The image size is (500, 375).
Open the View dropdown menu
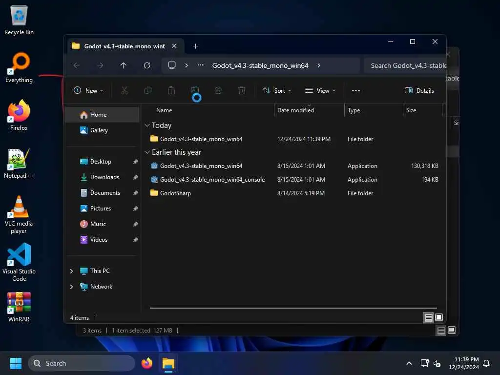(x=320, y=90)
